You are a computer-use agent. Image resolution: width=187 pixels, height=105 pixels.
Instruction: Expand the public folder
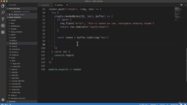point(13,35)
